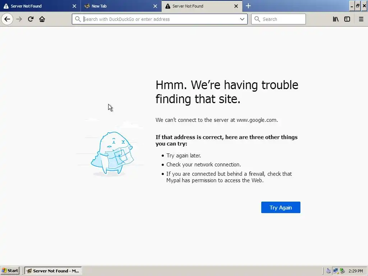Click the first system tray icon

[328, 271]
